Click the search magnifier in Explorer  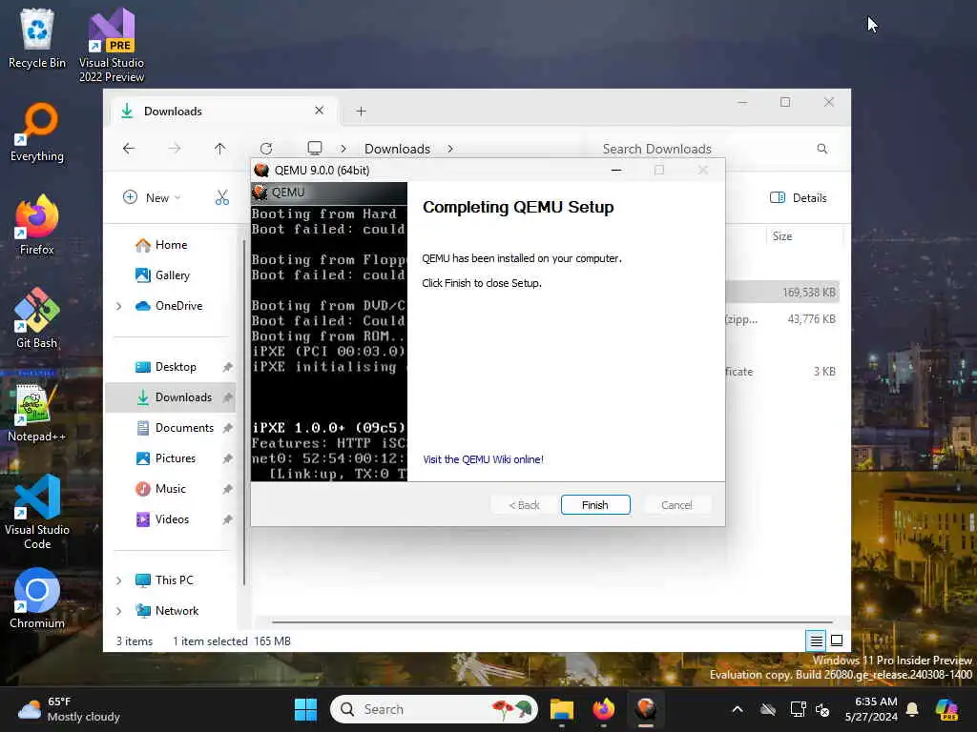coord(821,148)
